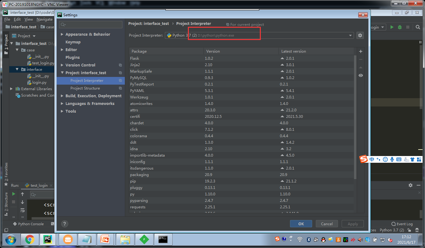Select the Flask package row
Viewport: 425px width, 248px height.
(241, 58)
